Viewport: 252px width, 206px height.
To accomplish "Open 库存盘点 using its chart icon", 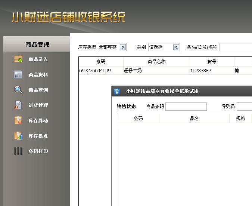I will coord(18,136).
